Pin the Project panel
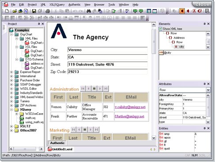 pos(39,24)
